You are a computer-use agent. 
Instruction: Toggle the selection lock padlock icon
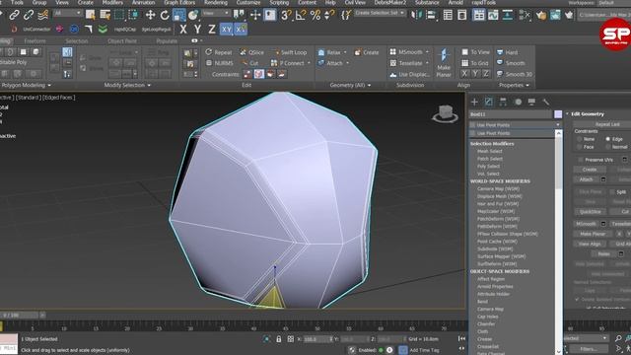point(278,339)
